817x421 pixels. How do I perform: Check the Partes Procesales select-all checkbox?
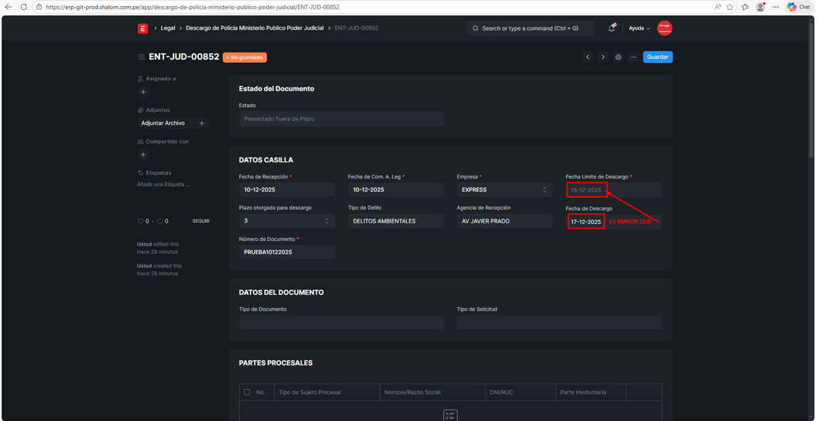tap(247, 392)
